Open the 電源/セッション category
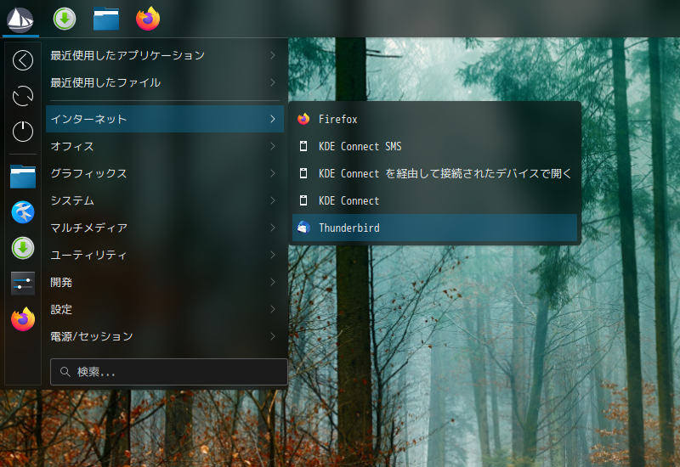Viewport: 680px width, 467px height. [165, 336]
